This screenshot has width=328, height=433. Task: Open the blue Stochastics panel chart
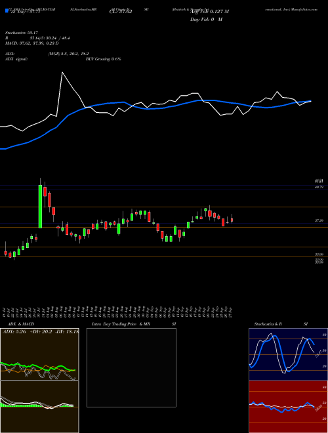[288, 354]
